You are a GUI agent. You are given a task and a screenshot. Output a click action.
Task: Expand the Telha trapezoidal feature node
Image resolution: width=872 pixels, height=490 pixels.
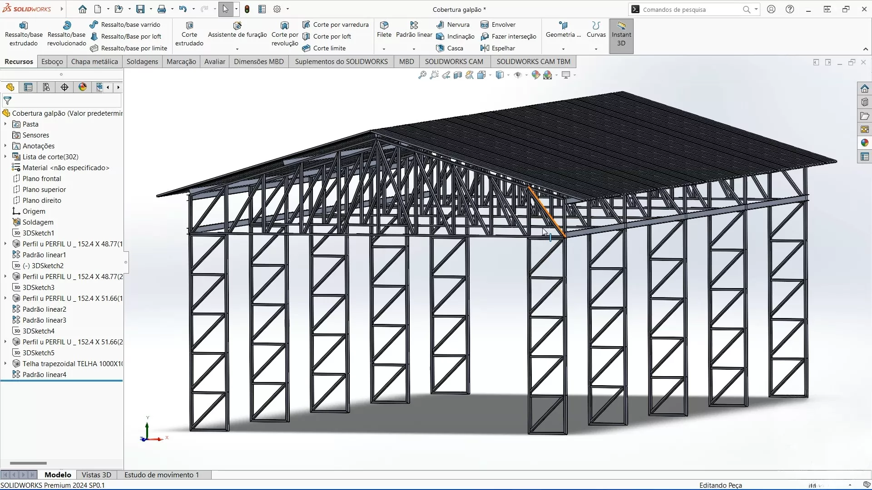coord(5,364)
